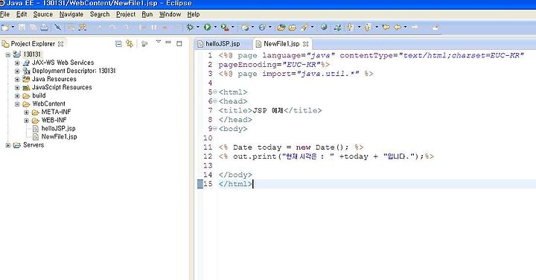Open dropdown next to New file icon

(13, 27)
